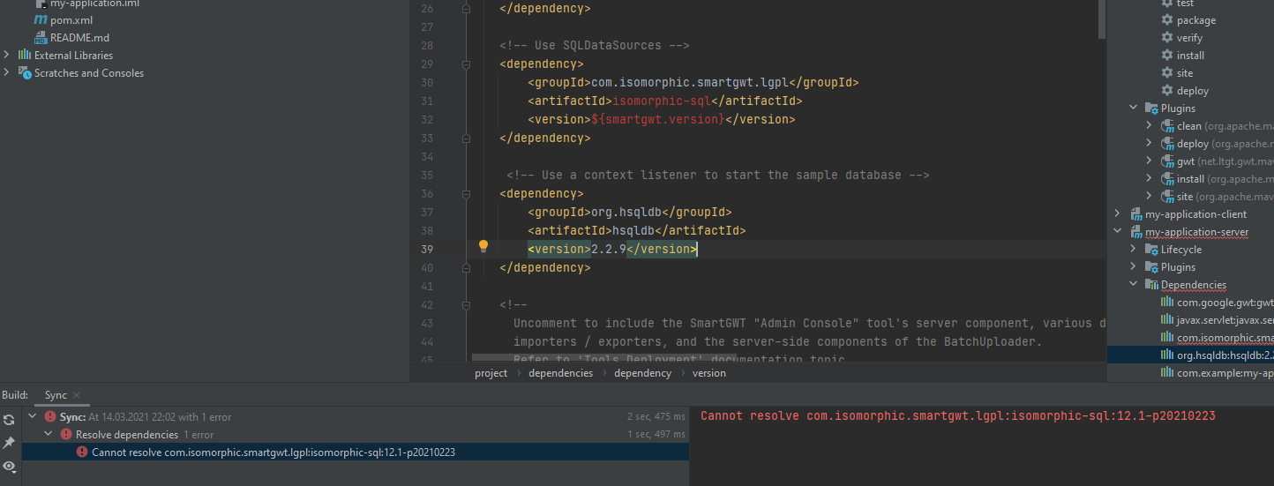Click the project breadcrumb

tap(491, 373)
